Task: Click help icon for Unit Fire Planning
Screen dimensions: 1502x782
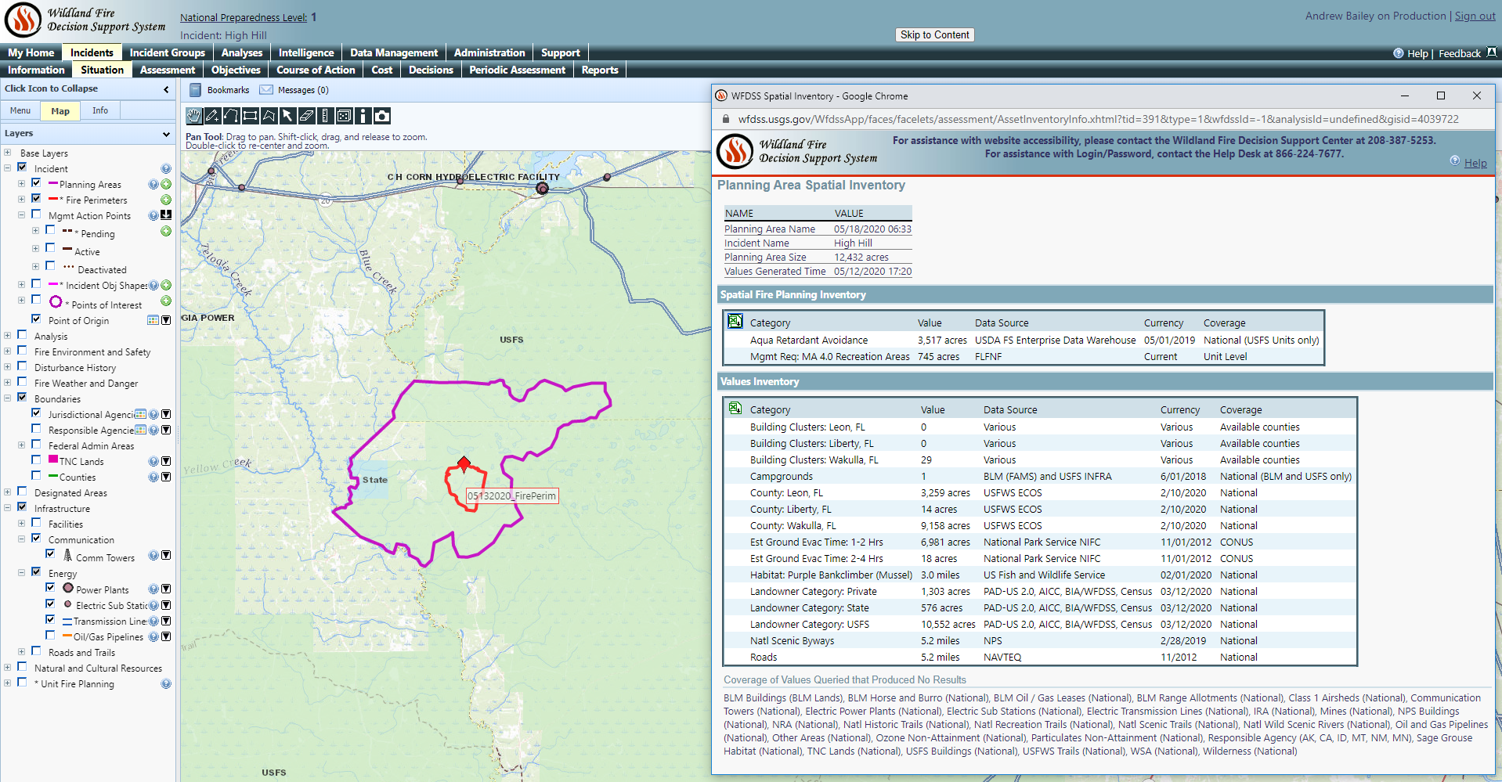Action: 166,683
